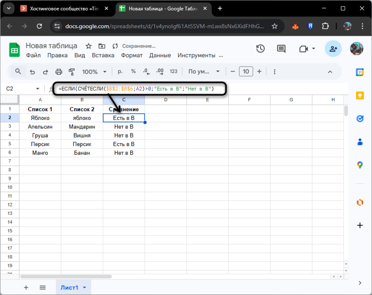The image size is (372, 295).
Task: Add a new sheet
Action: tap(26, 287)
